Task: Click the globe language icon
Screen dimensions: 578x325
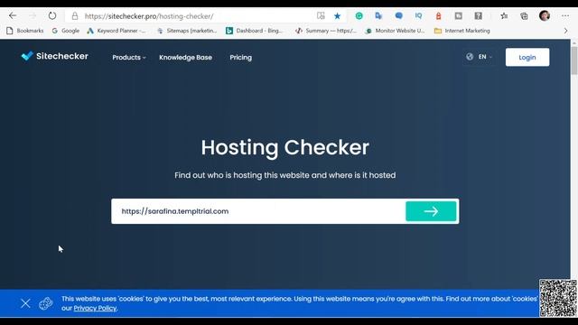Action: (x=470, y=57)
